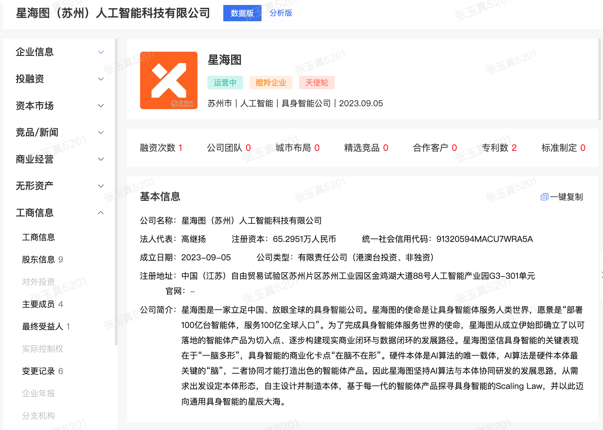
Task: Expand the 投融资 sidebar section
Action: [59, 79]
